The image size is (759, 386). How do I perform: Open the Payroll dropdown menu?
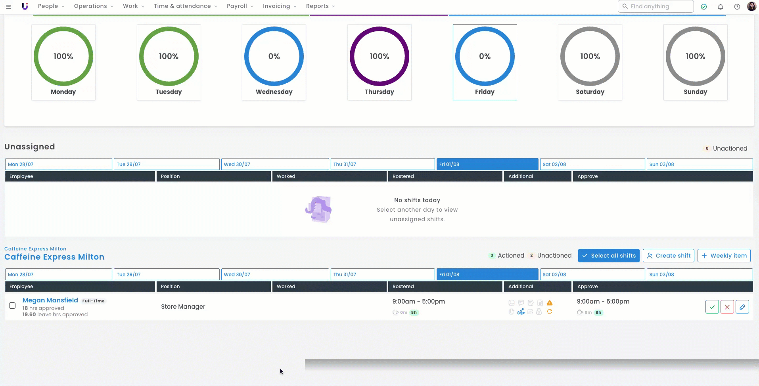click(x=240, y=6)
